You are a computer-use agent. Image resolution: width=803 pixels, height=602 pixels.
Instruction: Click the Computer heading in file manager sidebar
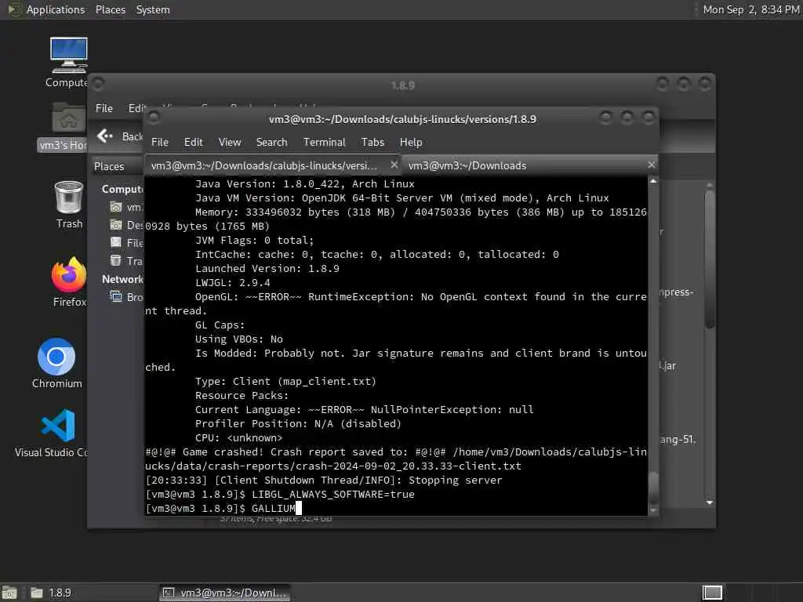[x=122, y=190]
